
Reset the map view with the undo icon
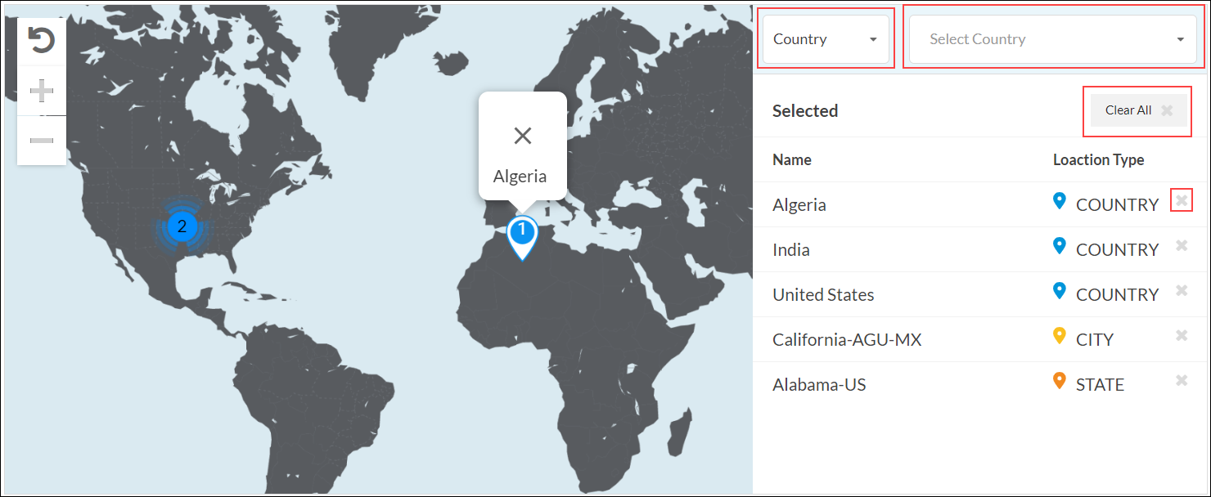click(41, 40)
